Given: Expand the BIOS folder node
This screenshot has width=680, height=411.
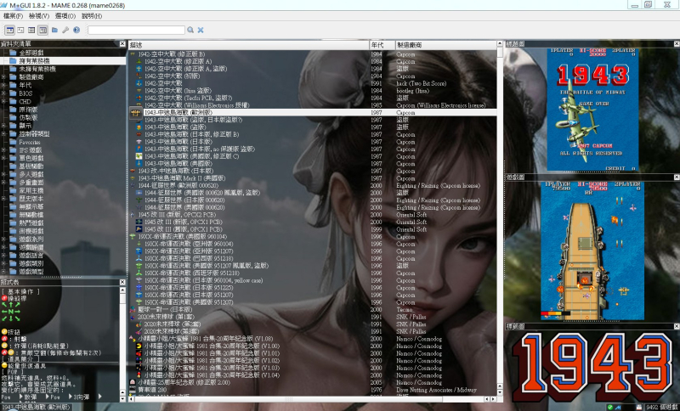Looking at the screenshot, I should (3, 93).
